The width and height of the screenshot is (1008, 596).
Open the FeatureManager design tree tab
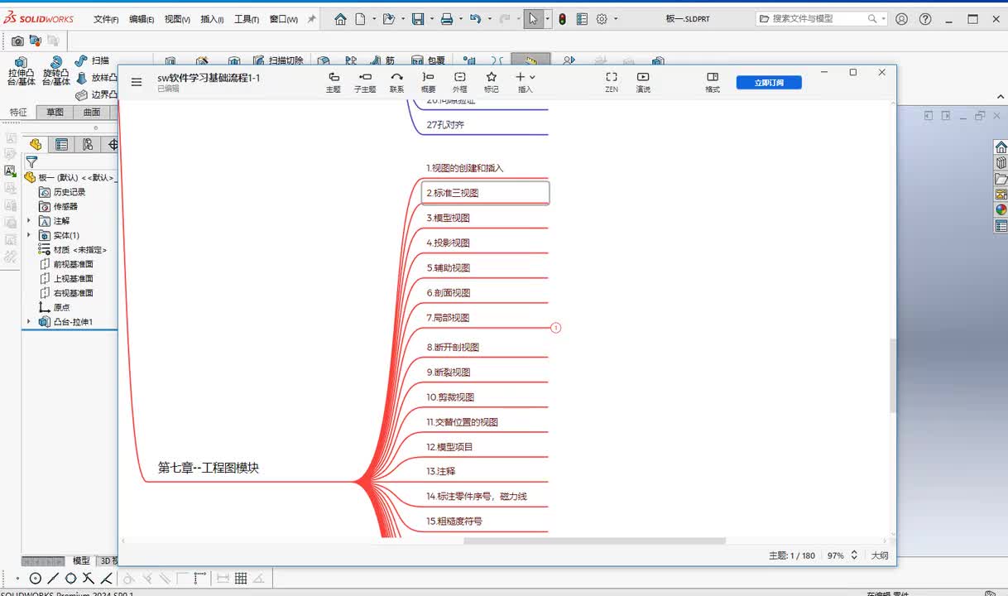tap(36, 145)
